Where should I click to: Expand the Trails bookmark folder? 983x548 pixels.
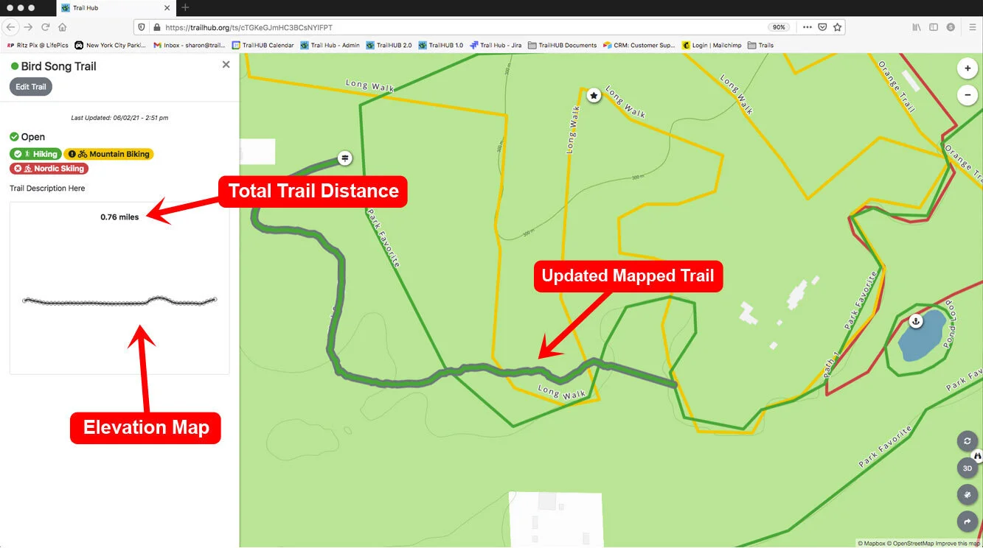pyautogui.click(x=760, y=45)
